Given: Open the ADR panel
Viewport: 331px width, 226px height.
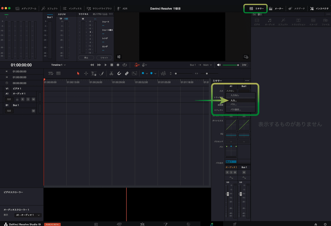Looking at the screenshot, I should click(x=122, y=8).
